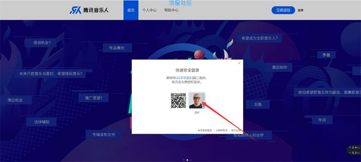
Task: Click the 幕后制作 tag
Action: click(x=279, y=67)
